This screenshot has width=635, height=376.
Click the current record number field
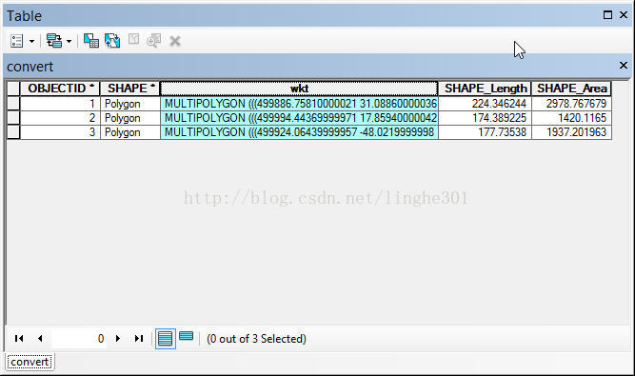pos(79,338)
